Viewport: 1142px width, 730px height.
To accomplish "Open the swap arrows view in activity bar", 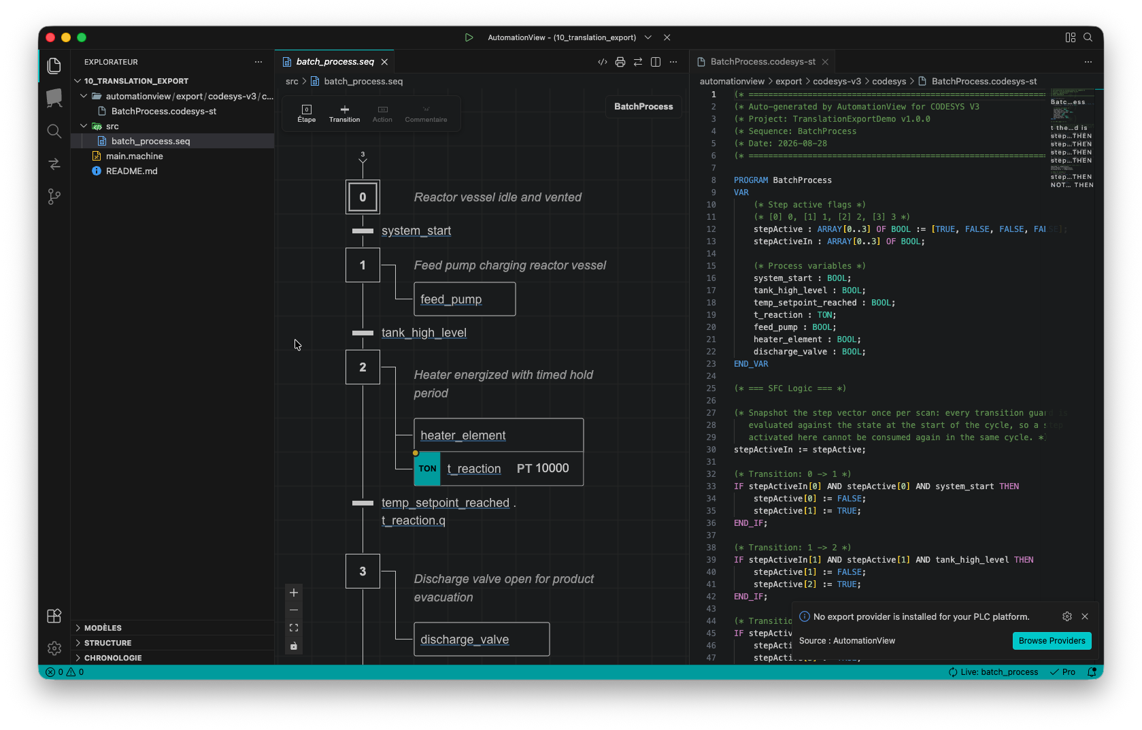I will pos(54,164).
